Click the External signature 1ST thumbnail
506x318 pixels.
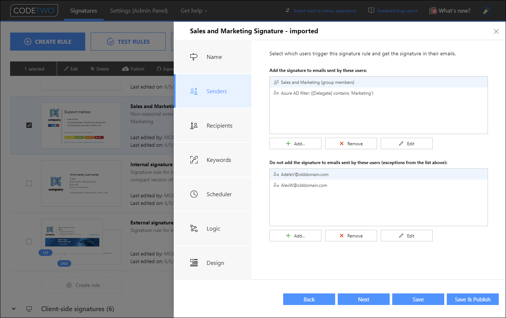(72, 236)
